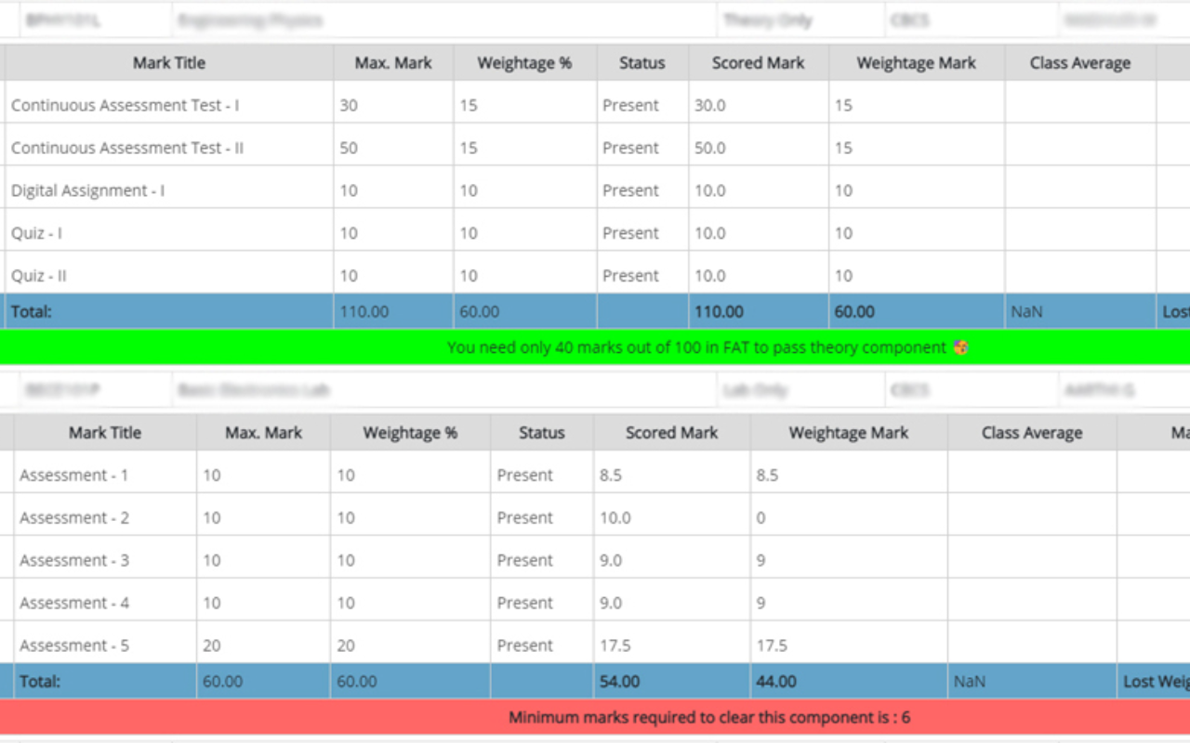
Task: Click 'Mark Title' header above Continuous Assessment rows
Action: 169,63
